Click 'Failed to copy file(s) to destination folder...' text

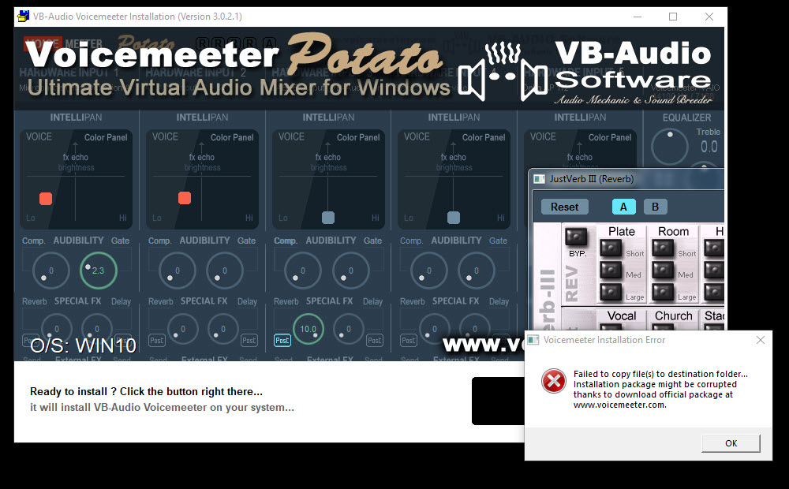tap(660, 374)
